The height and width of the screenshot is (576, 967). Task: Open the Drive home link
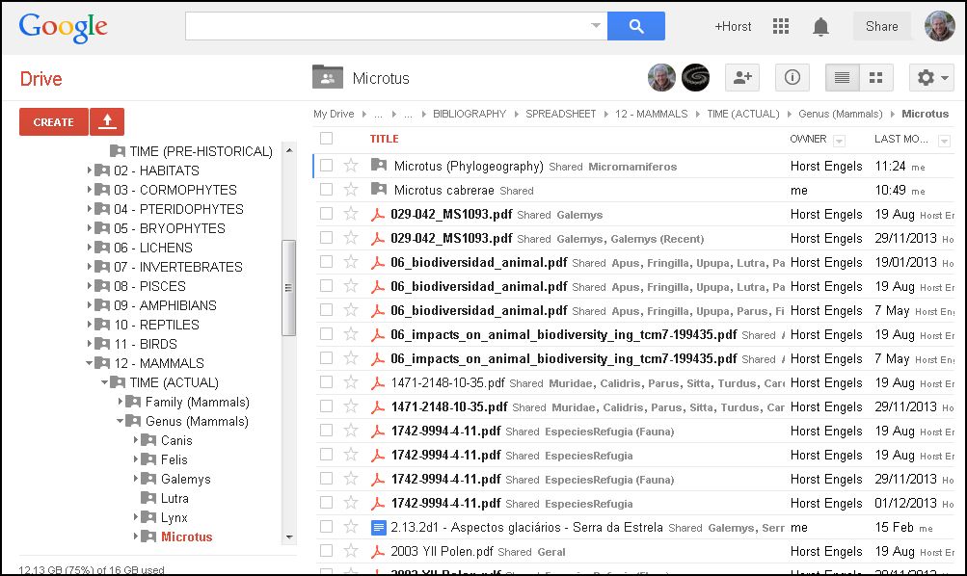pos(40,79)
